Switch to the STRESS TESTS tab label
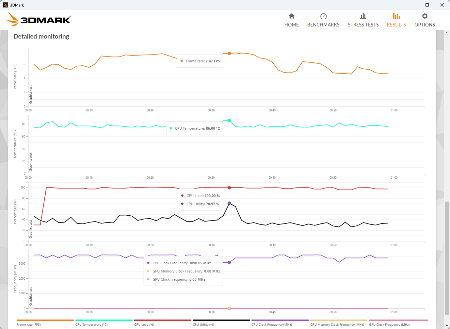The image size is (450, 329). pos(363,25)
